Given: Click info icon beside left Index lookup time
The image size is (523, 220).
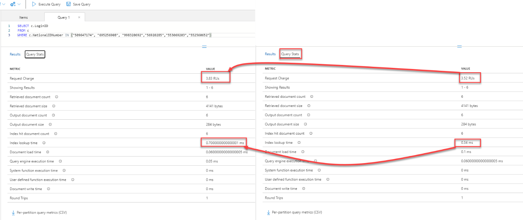Looking at the screenshot, I should coord(44,143).
